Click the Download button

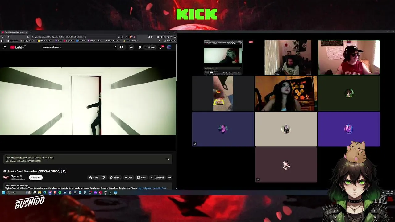157,178
